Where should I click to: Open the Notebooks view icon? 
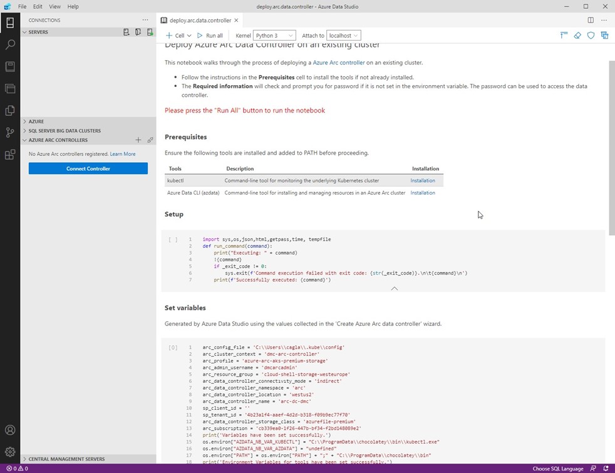click(10, 66)
